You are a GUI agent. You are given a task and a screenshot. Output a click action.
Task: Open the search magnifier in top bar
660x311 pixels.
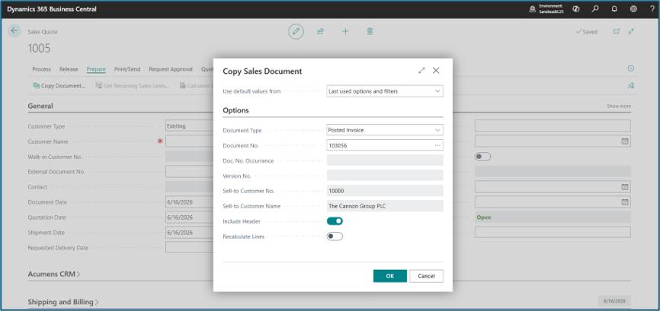point(594,9)
